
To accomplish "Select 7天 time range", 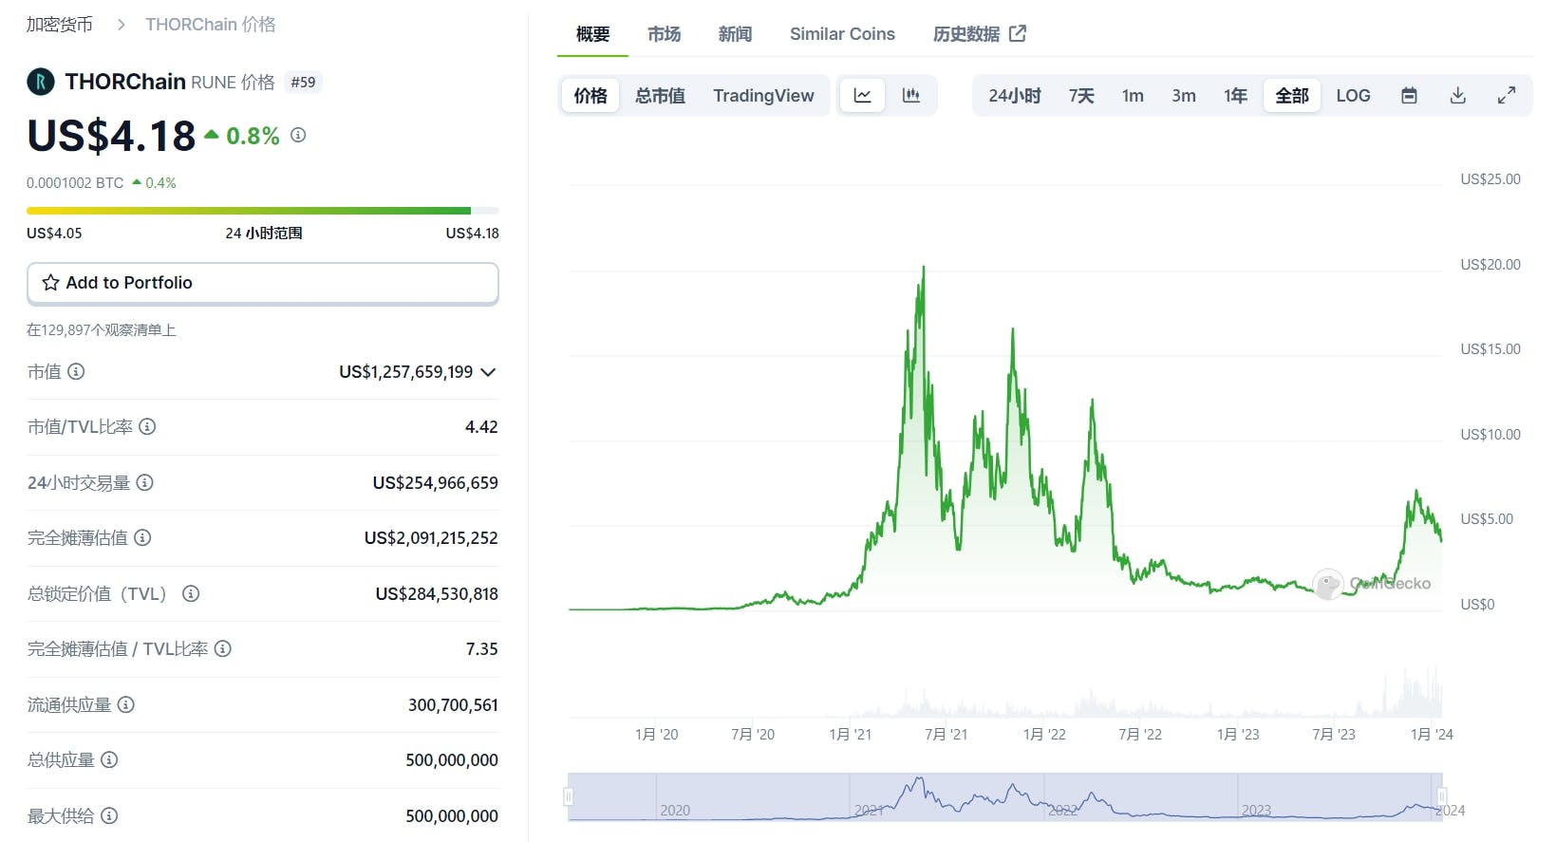I will [1081, 96].
